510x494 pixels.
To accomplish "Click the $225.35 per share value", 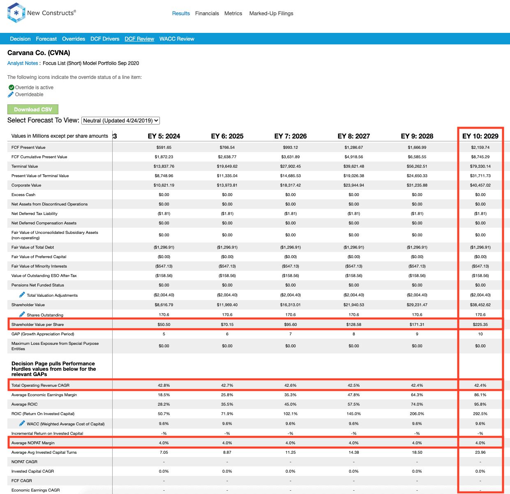I will (480, 325).
